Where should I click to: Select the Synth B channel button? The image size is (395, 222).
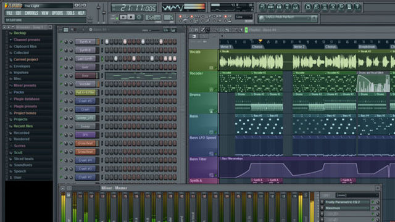[x=85, y=50]
